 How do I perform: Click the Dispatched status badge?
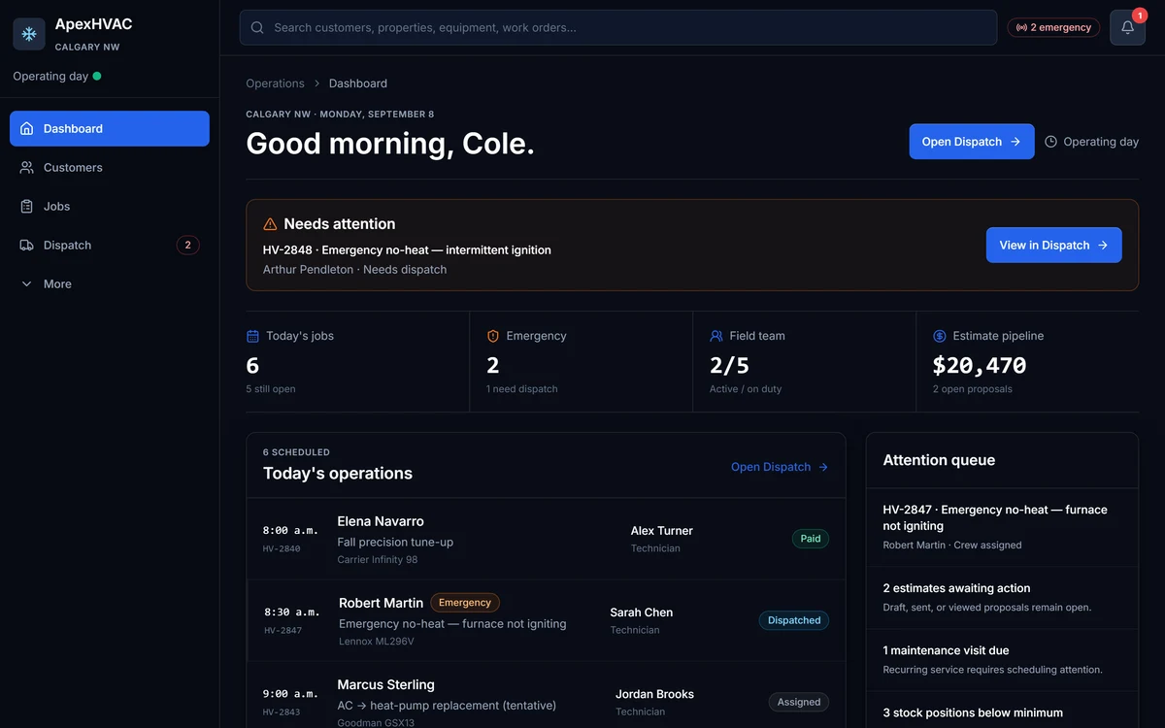[794, 620]
